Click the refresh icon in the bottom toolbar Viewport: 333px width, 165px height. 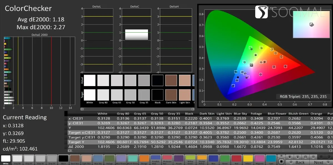click(x=321, y=157)
